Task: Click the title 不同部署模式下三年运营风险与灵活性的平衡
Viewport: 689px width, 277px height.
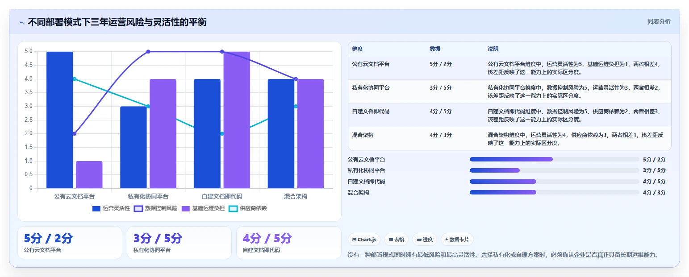Action: coord(117,22)
